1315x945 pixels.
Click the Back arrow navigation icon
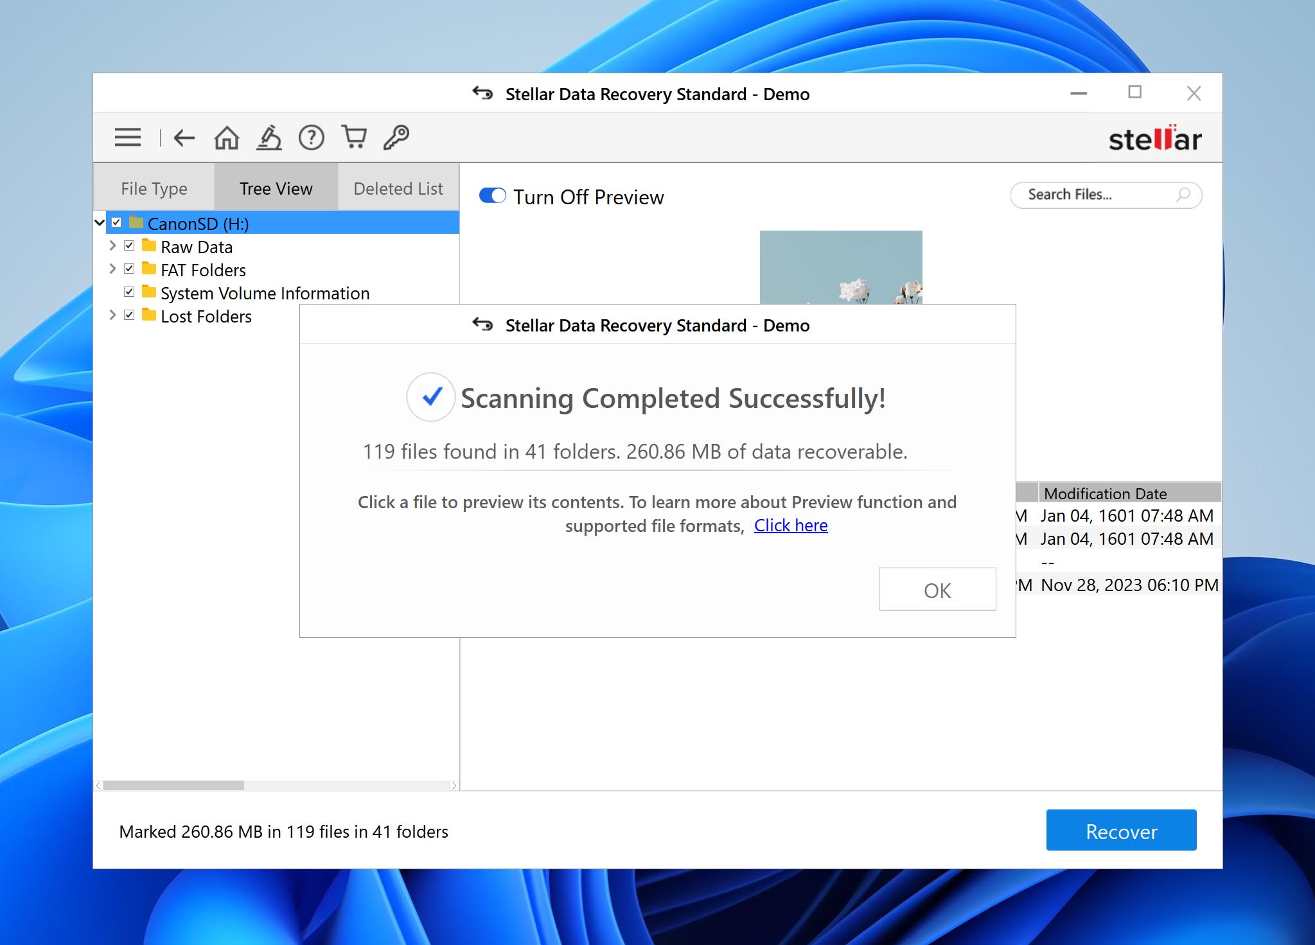[182, 137]
